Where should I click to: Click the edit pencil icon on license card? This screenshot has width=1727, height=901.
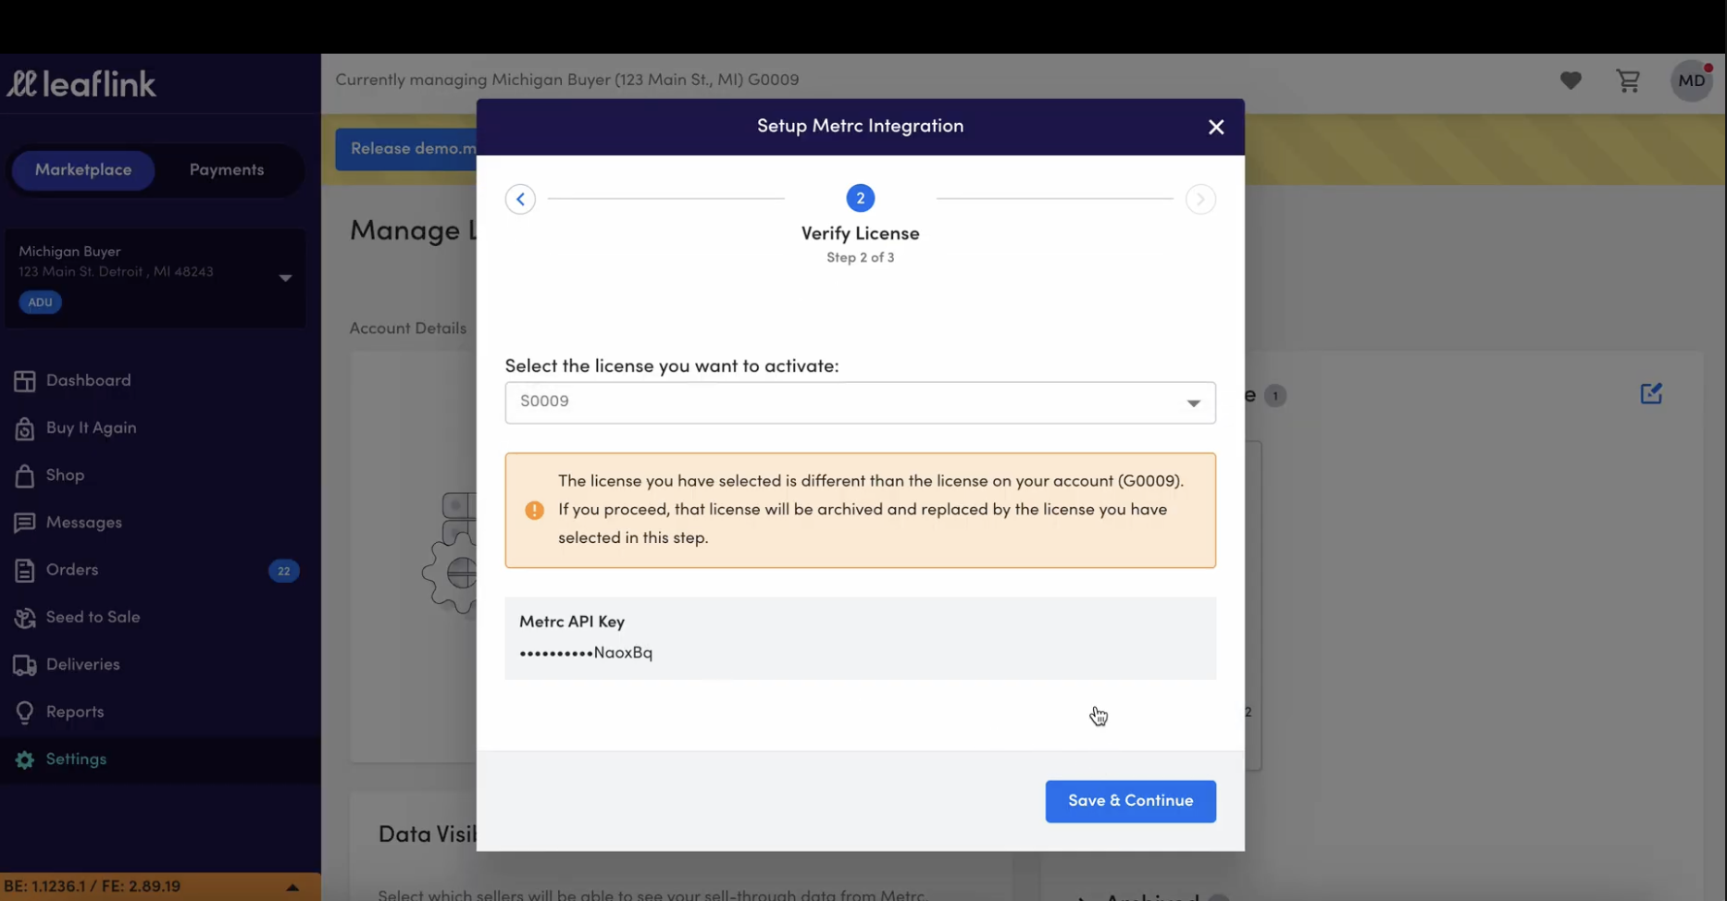[1651, 394]
